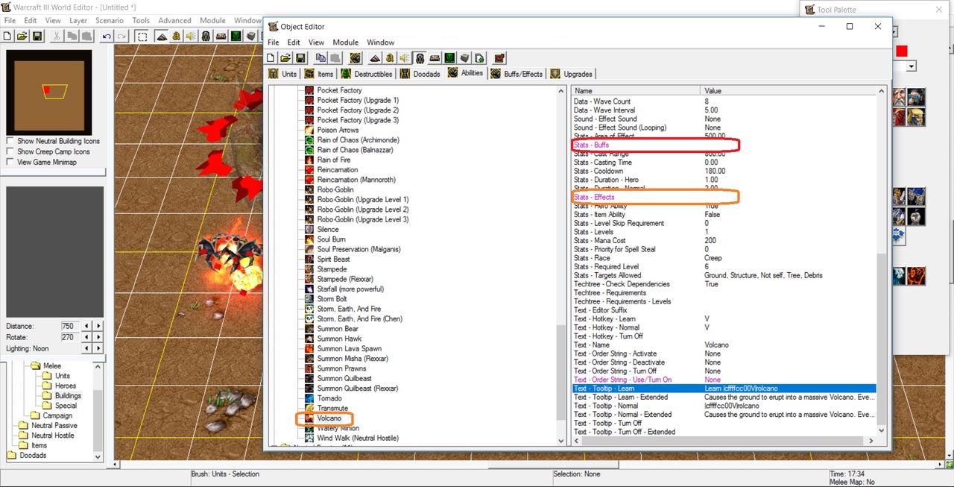Open Scenario menu in World Editor
The height and width of the screenshot is (487, 954).
pyautogui.click(x=110, y=21)
